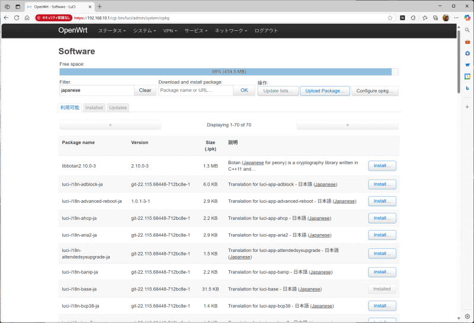Install luci-i18n-ahcp-ja
The image size is (474, 323).
point(382,218)
